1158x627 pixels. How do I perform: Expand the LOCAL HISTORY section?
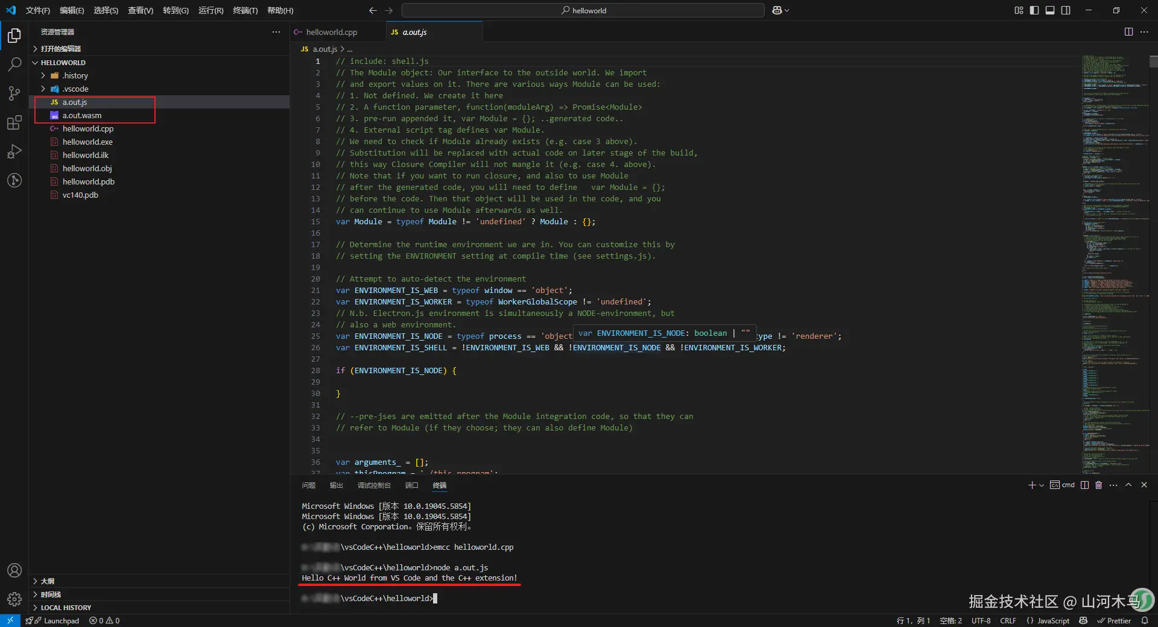[x=66, y=608]
